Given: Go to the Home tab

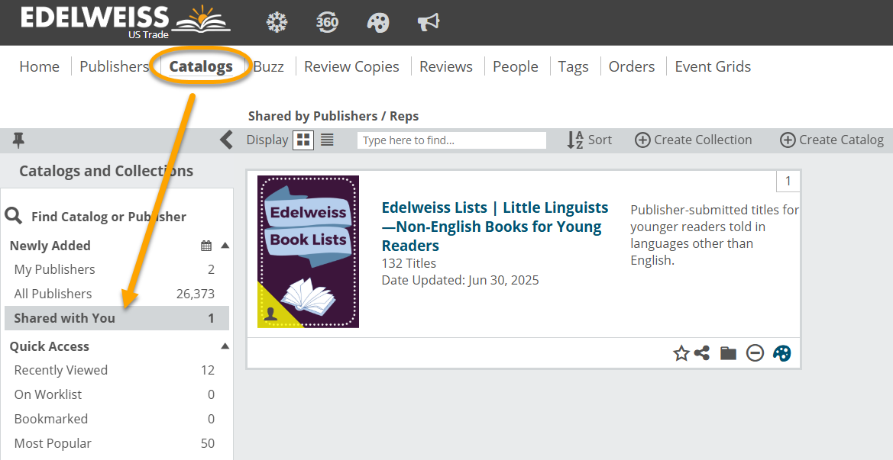Looking at the screenshot, I should click(x=39, y=66).
